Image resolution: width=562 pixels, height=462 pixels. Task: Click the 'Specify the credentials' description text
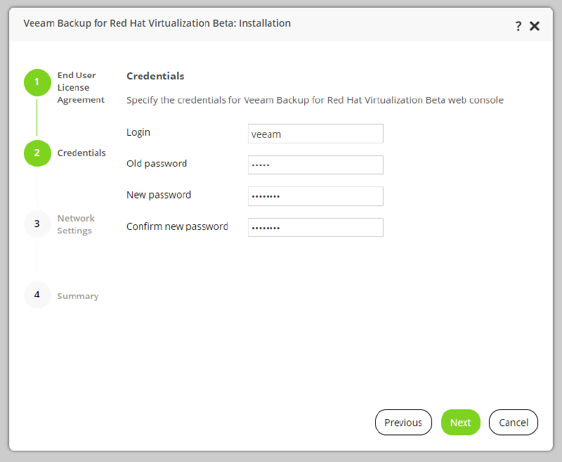(x=315, y=100)
